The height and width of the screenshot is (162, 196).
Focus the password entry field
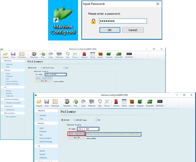(123, 21)
